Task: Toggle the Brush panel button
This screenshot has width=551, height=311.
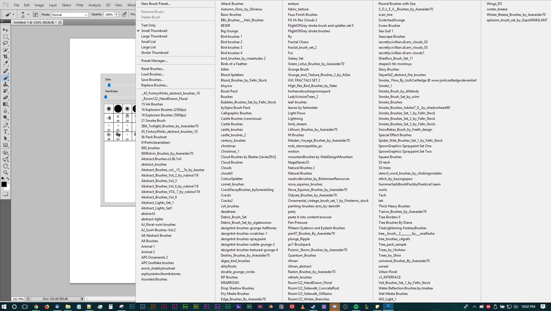Action: [35, 14]
